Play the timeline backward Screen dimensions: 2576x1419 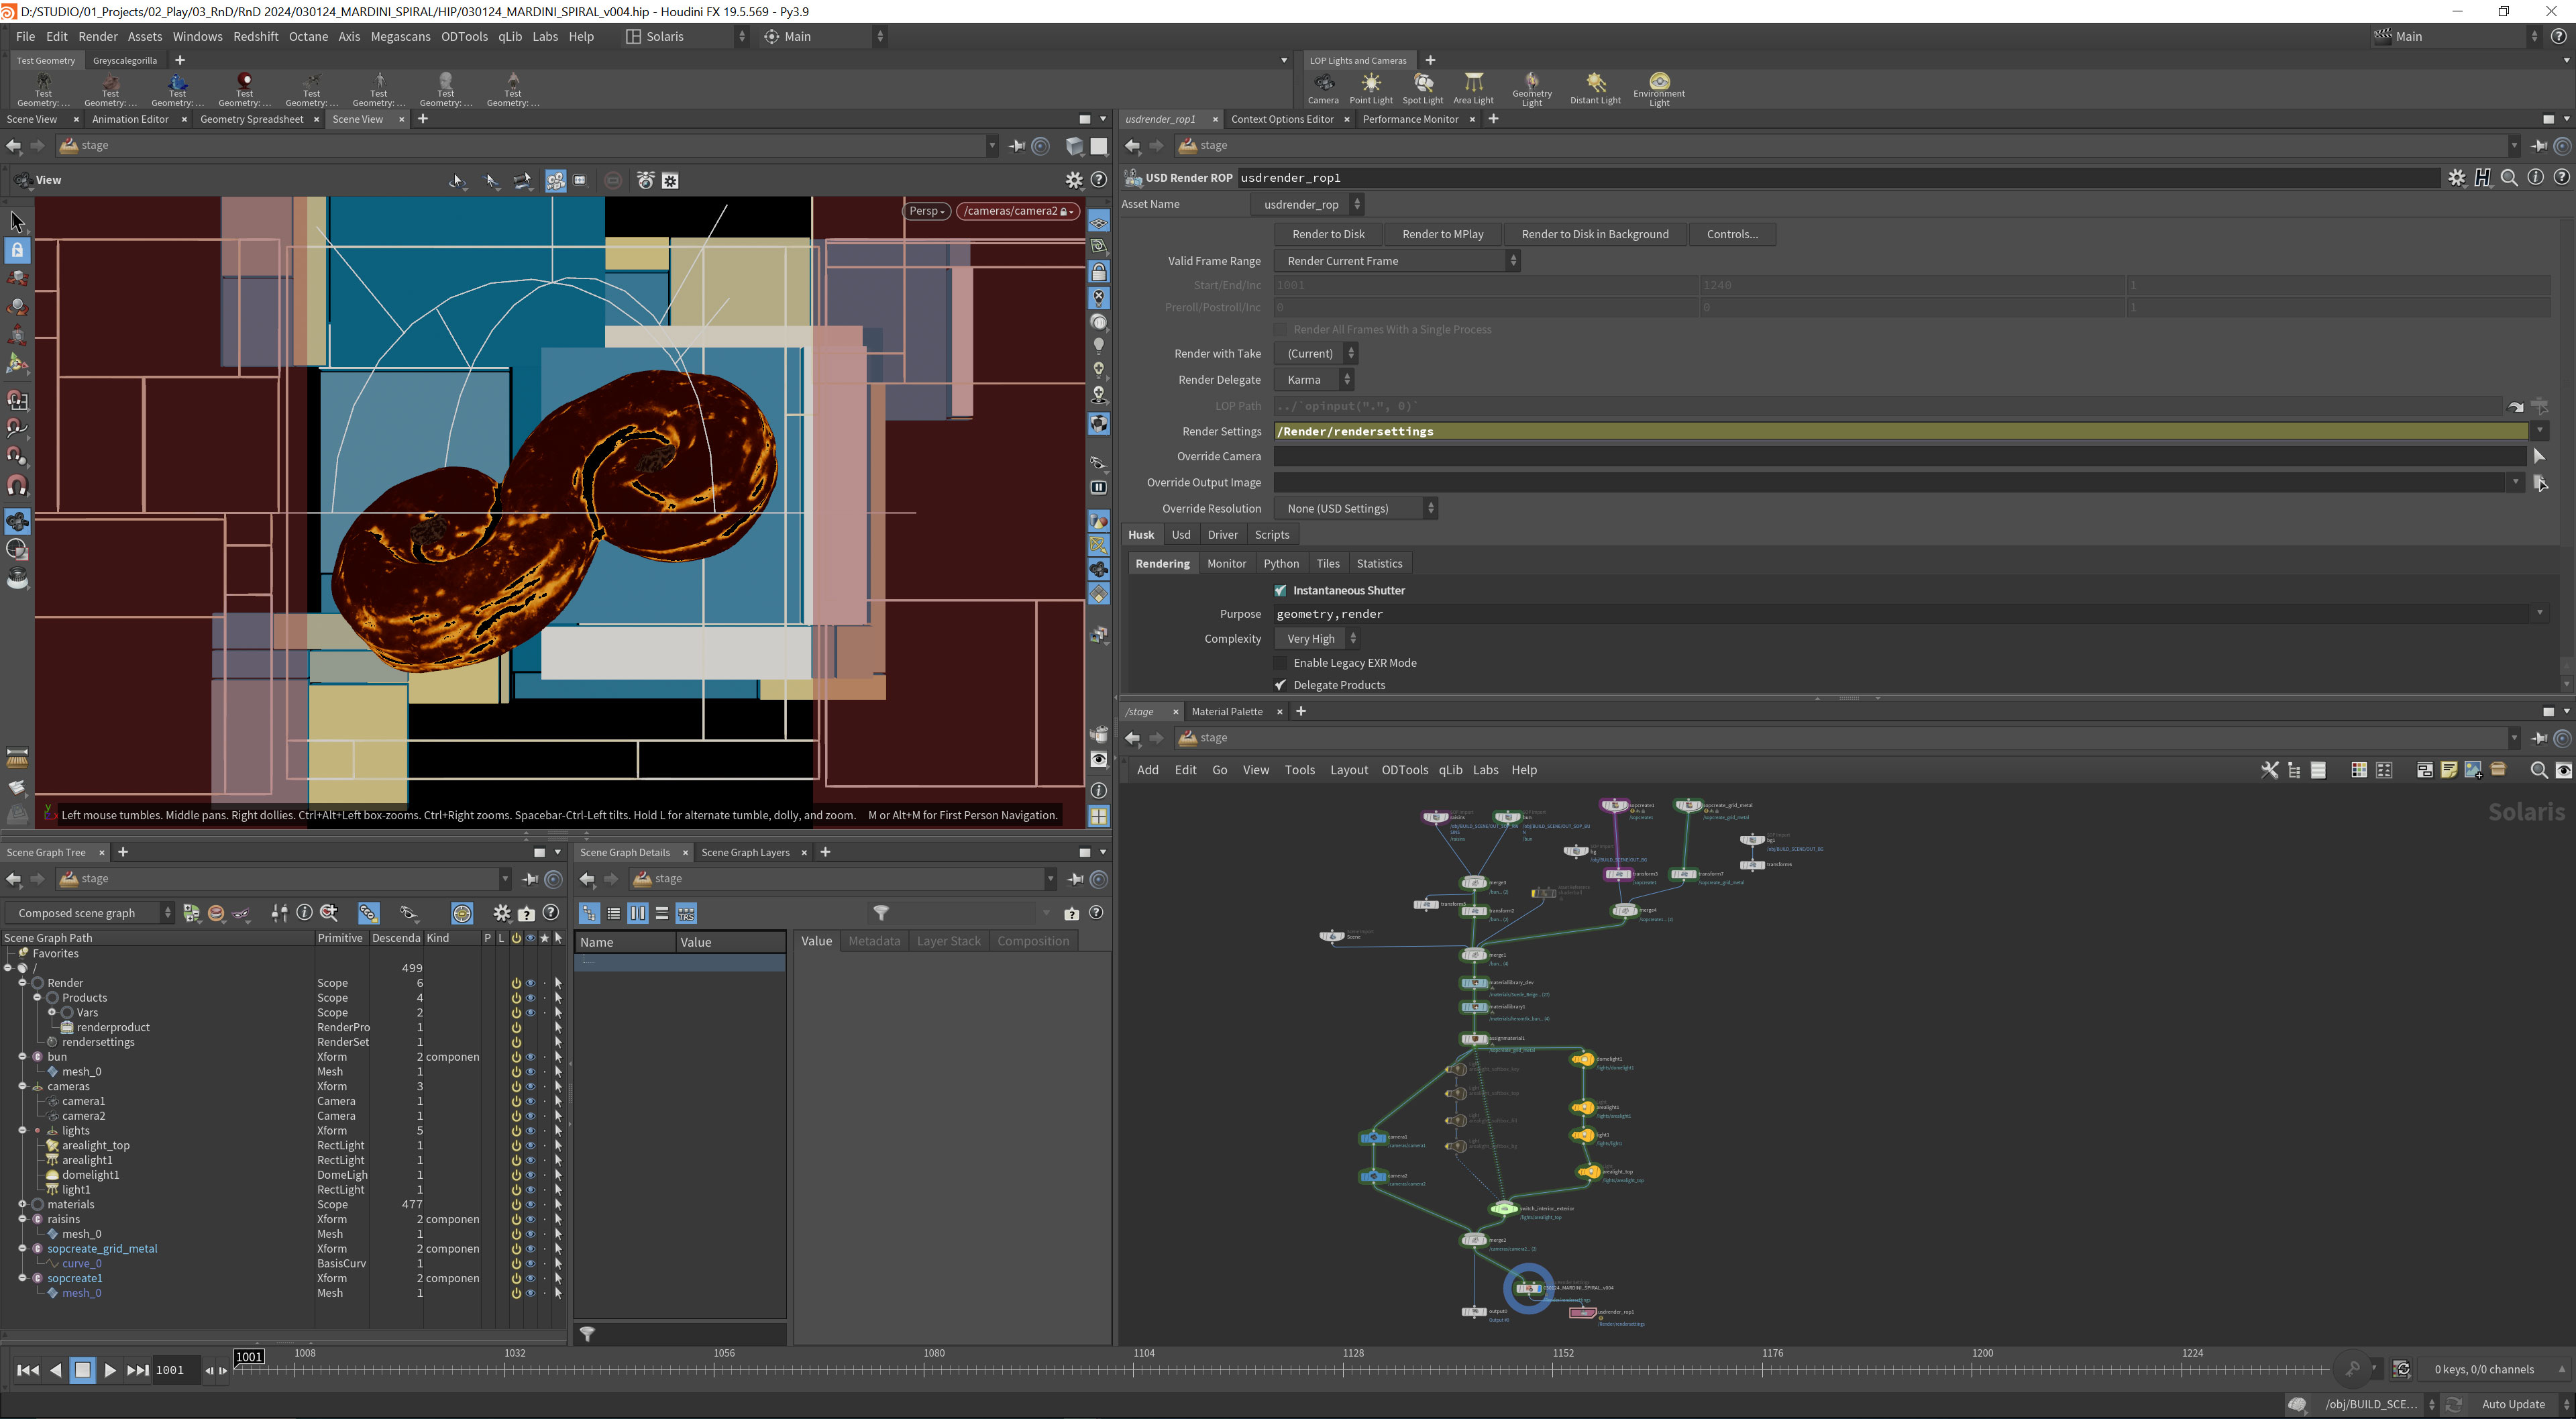pyautogui.click(x=56, y=1370)
